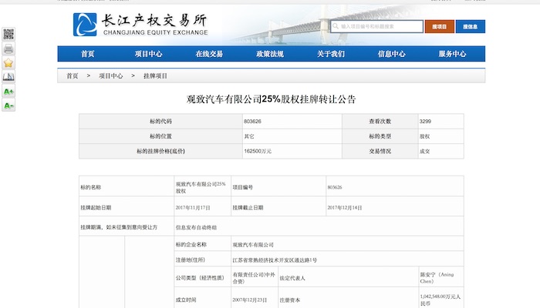The height and width of the screenshot is (308, 540).
Task: Select the 法定代表人 label cell
Action: click(x=348, y=276)
